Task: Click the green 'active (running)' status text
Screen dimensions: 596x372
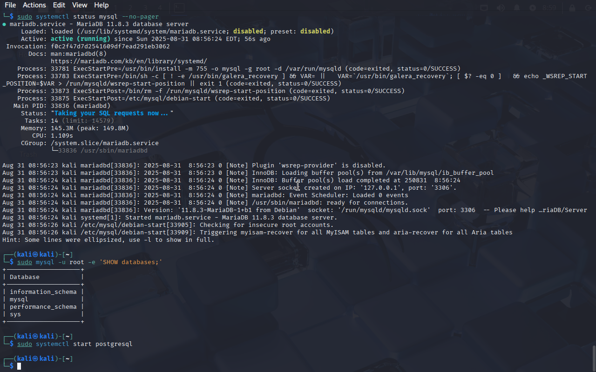Action: pos(81,39)
